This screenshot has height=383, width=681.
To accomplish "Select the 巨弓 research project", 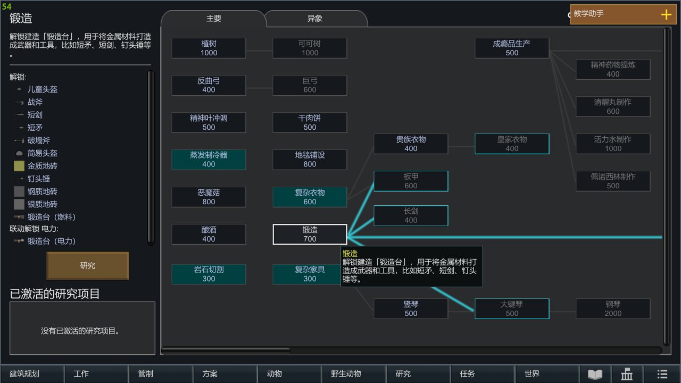I will pyautogui.click(x=310, y=85).
